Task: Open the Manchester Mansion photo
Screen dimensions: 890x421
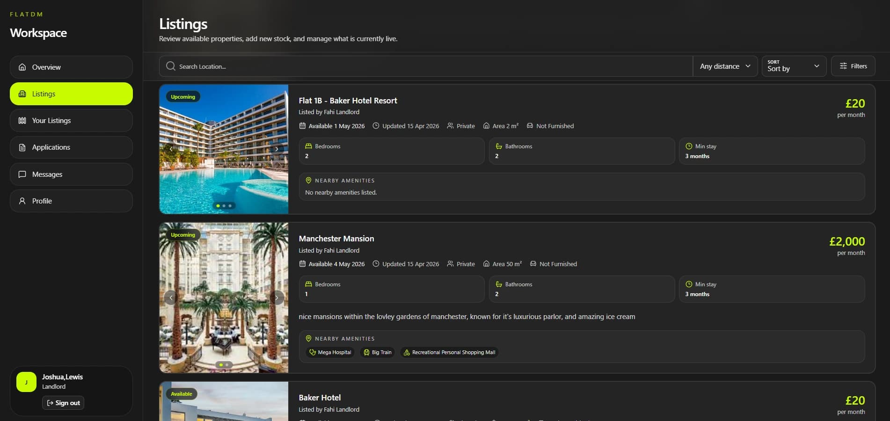Action: click(224, 298)
